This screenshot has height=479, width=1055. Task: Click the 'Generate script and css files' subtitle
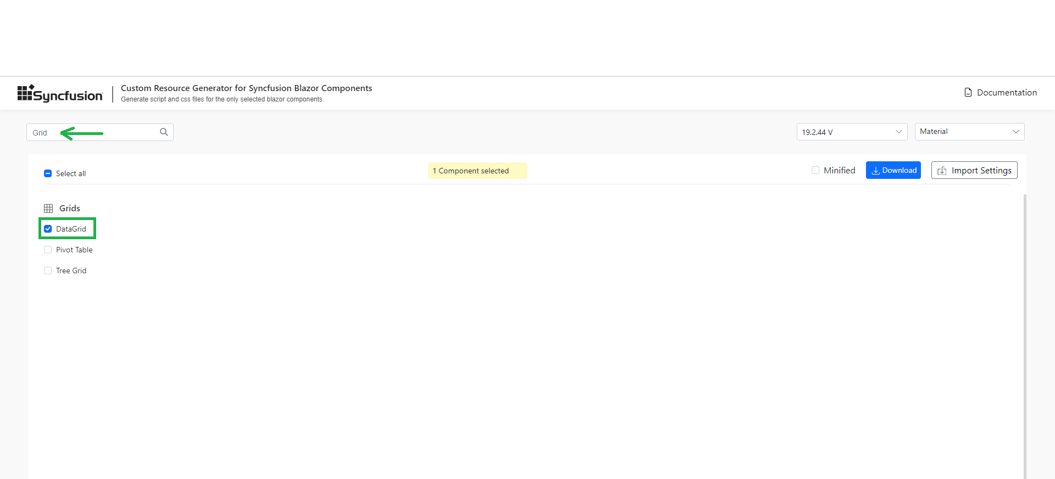(x=223, y=99)
